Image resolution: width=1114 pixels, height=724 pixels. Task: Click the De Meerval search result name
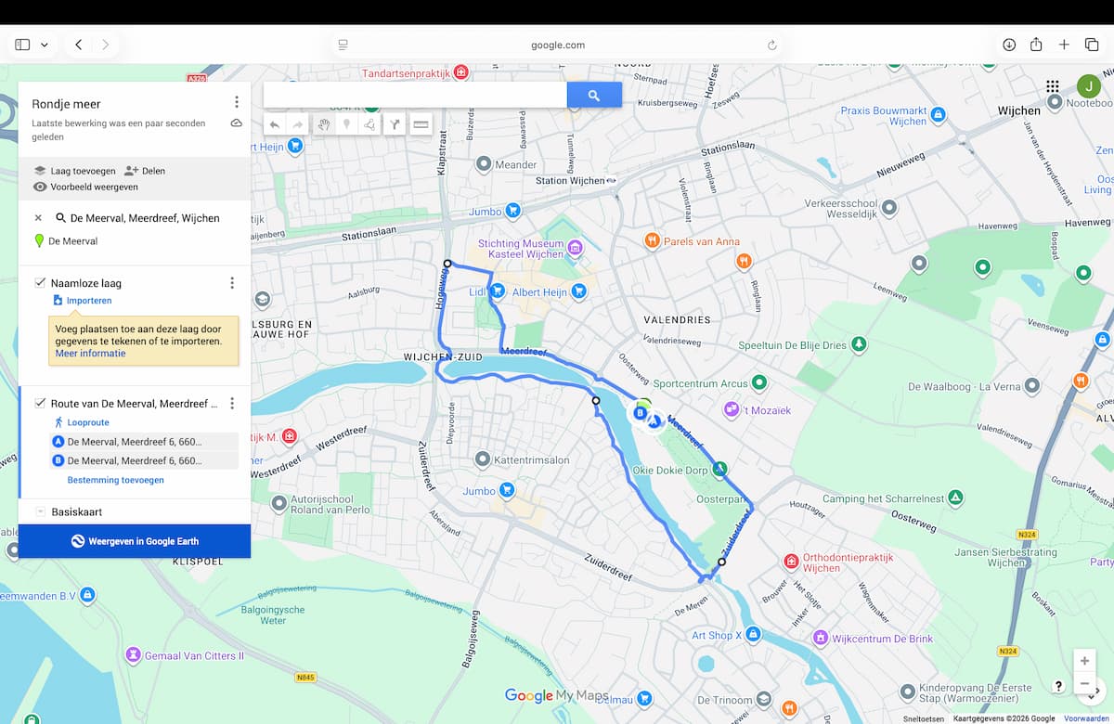(72, 241)
